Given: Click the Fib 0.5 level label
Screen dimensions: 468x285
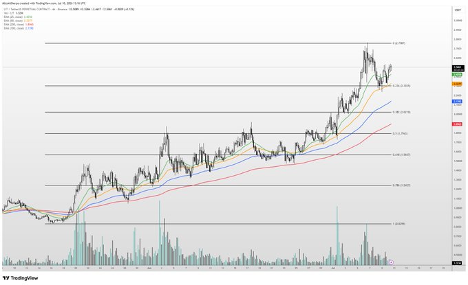Looking at the screenshot, I should [x=401, y=133].
